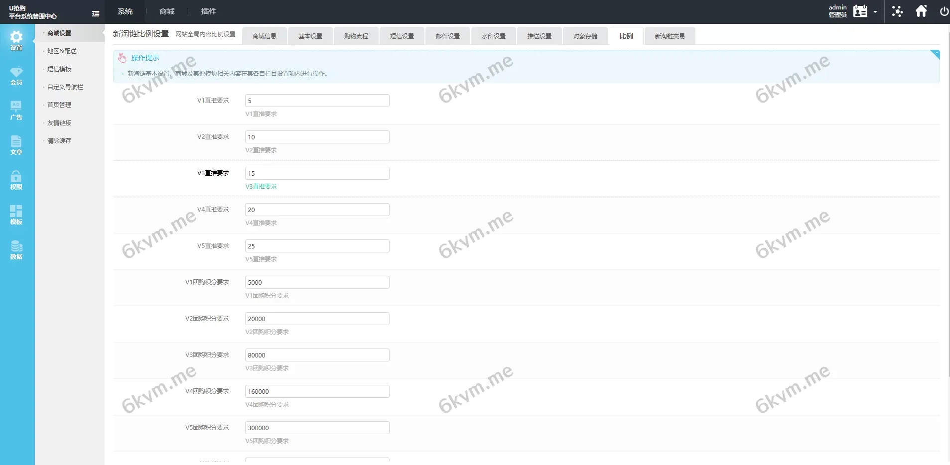950x465 pixels.
Task: Click the home icon in top bar
Action: coord(921,11)
